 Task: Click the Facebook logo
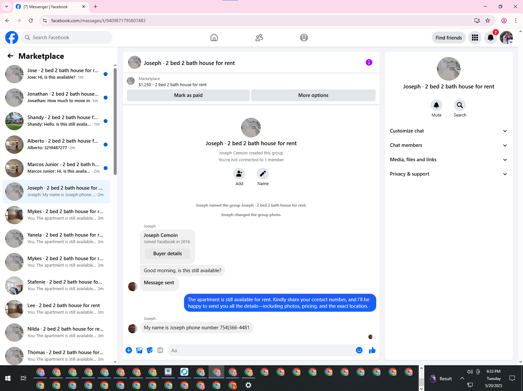pos(12,38)
